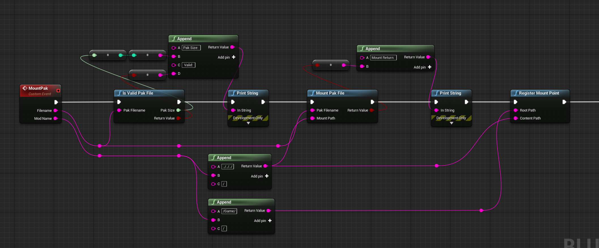
Task: Click the execution input pin of Is Valid Pak File
Action: pyautogui.click(x=119, y=102)
